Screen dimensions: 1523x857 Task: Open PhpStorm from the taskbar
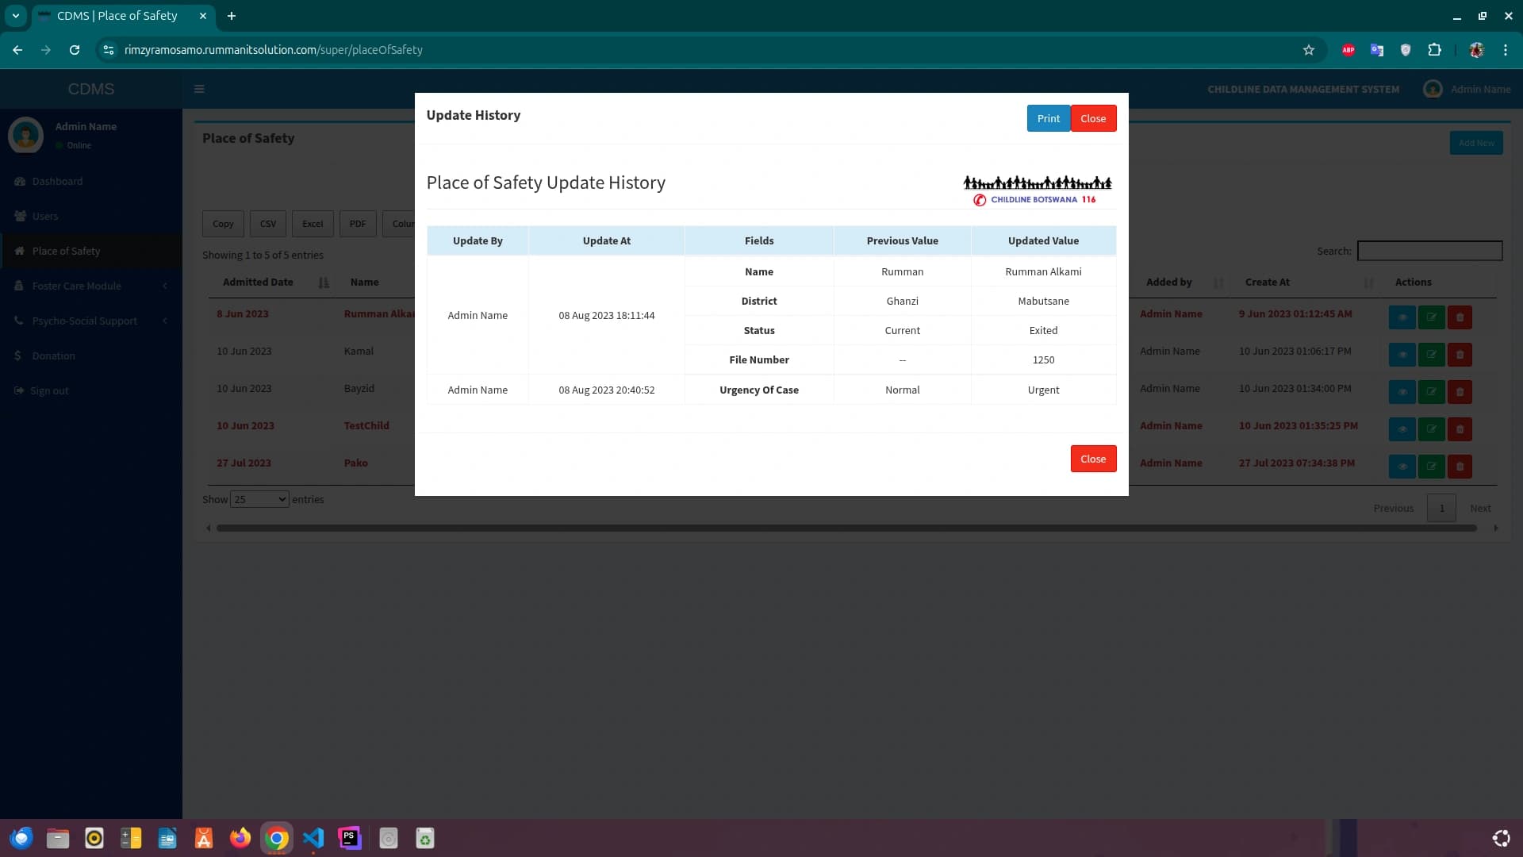click(x=350, y=839)
